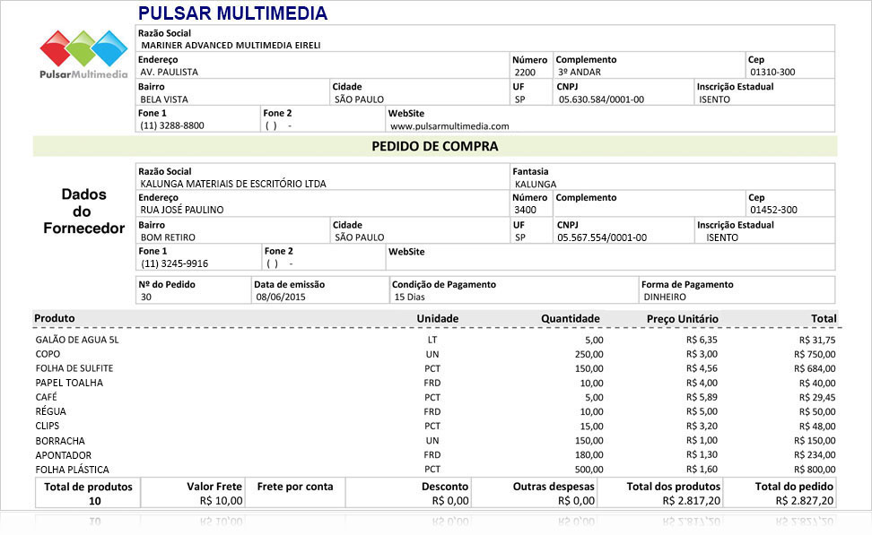Screen dimensions: 872x535
Task: Click the Desconto amount "R$ 0,00"
Action: click(450, 501)
